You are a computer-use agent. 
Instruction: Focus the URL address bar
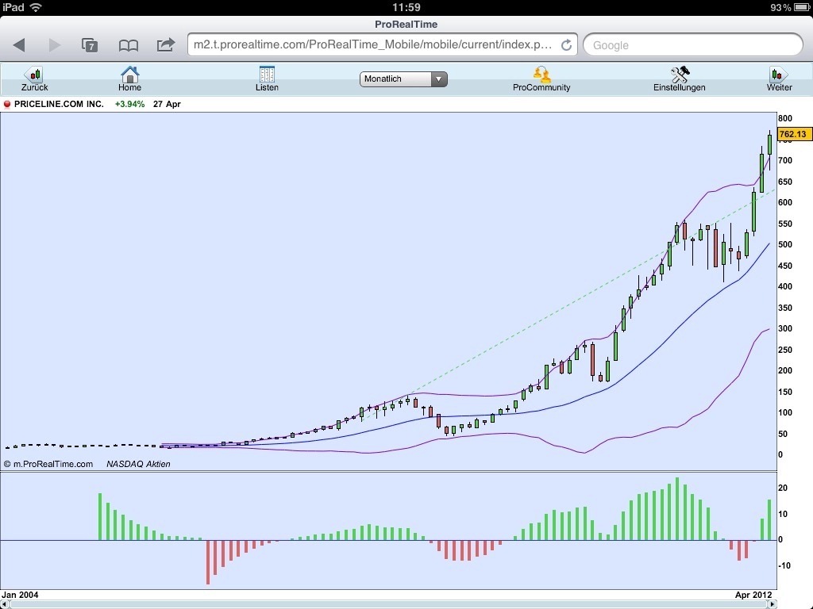click(x=383, y=44)
